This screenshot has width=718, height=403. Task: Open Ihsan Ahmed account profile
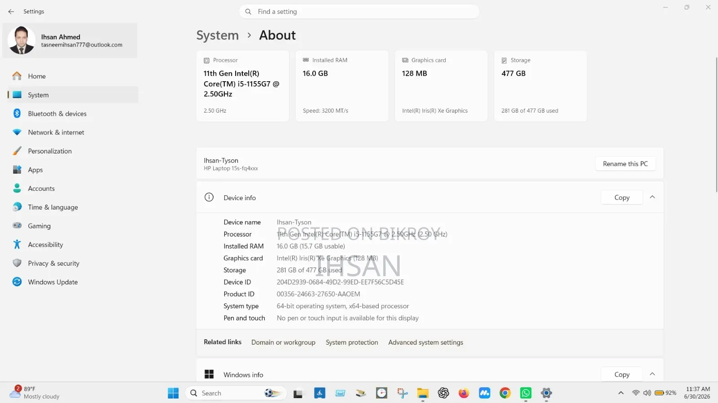[70, 40]
